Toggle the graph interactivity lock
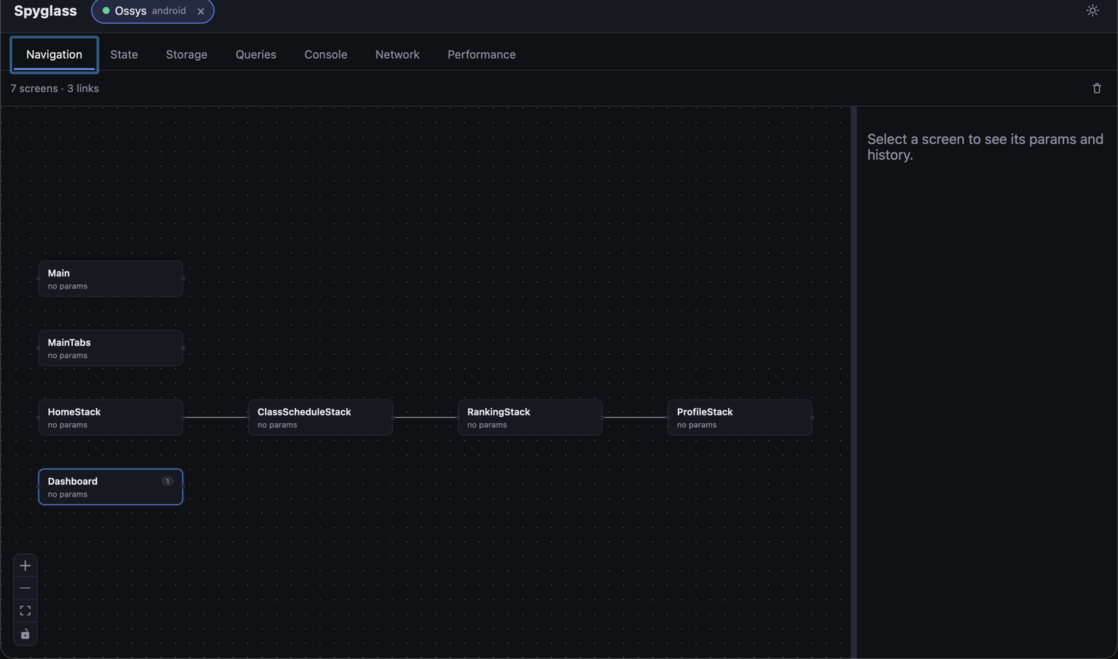Viewport: 1118px width, 659px height. [x=25, y=634]
